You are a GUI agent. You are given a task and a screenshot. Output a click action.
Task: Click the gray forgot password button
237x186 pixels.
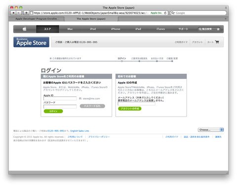point(92,106)
